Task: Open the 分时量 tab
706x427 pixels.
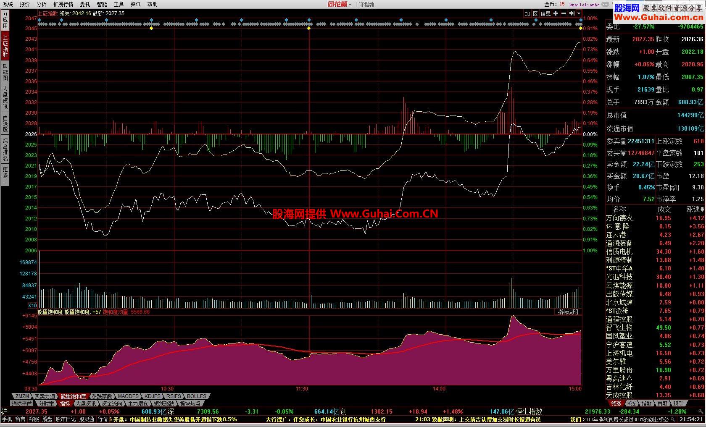Action: (x=47, y=403)
